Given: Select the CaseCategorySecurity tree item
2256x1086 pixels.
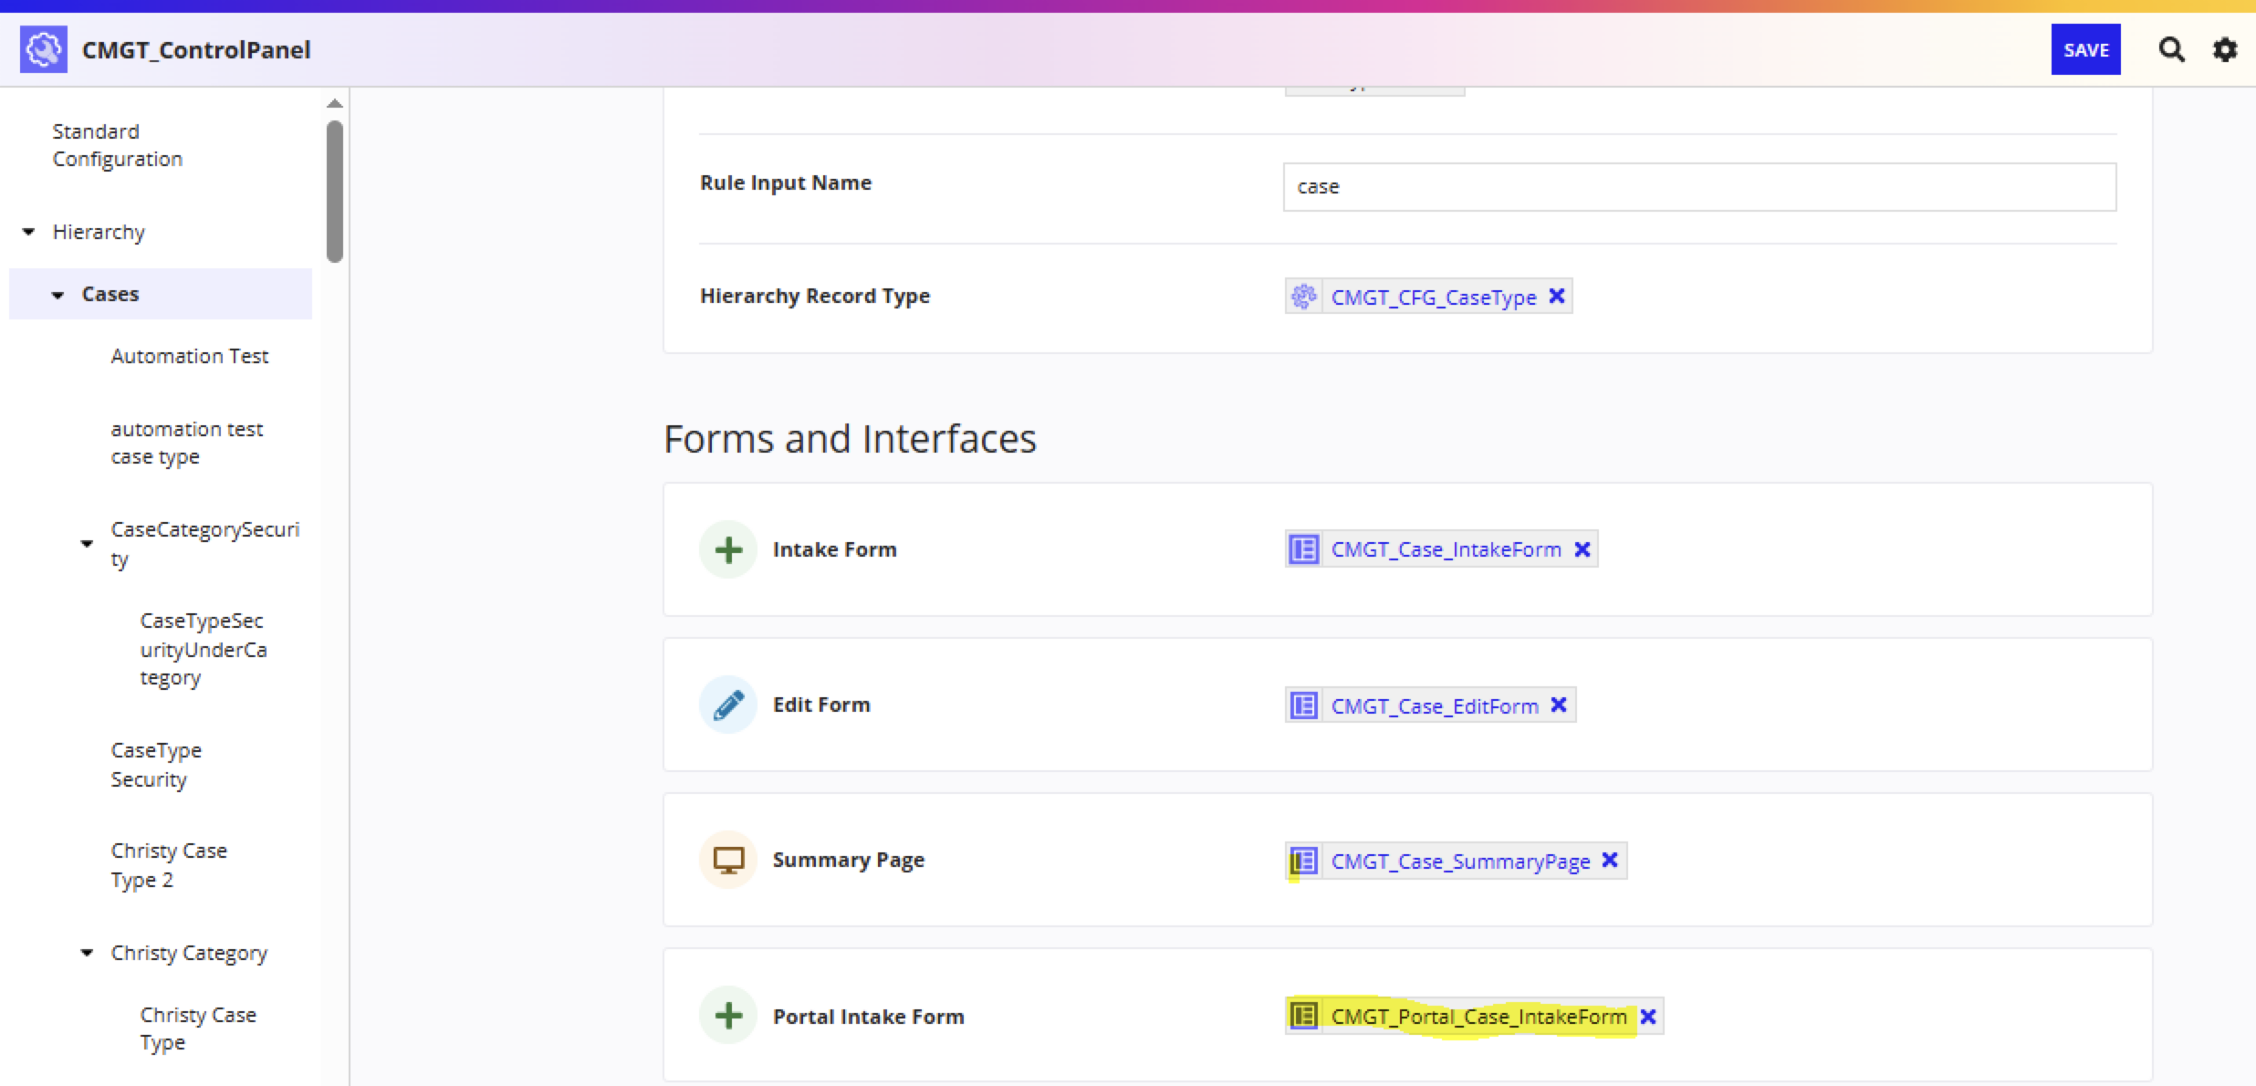Looking at the screenshot, I should click(x=205, y=544).
